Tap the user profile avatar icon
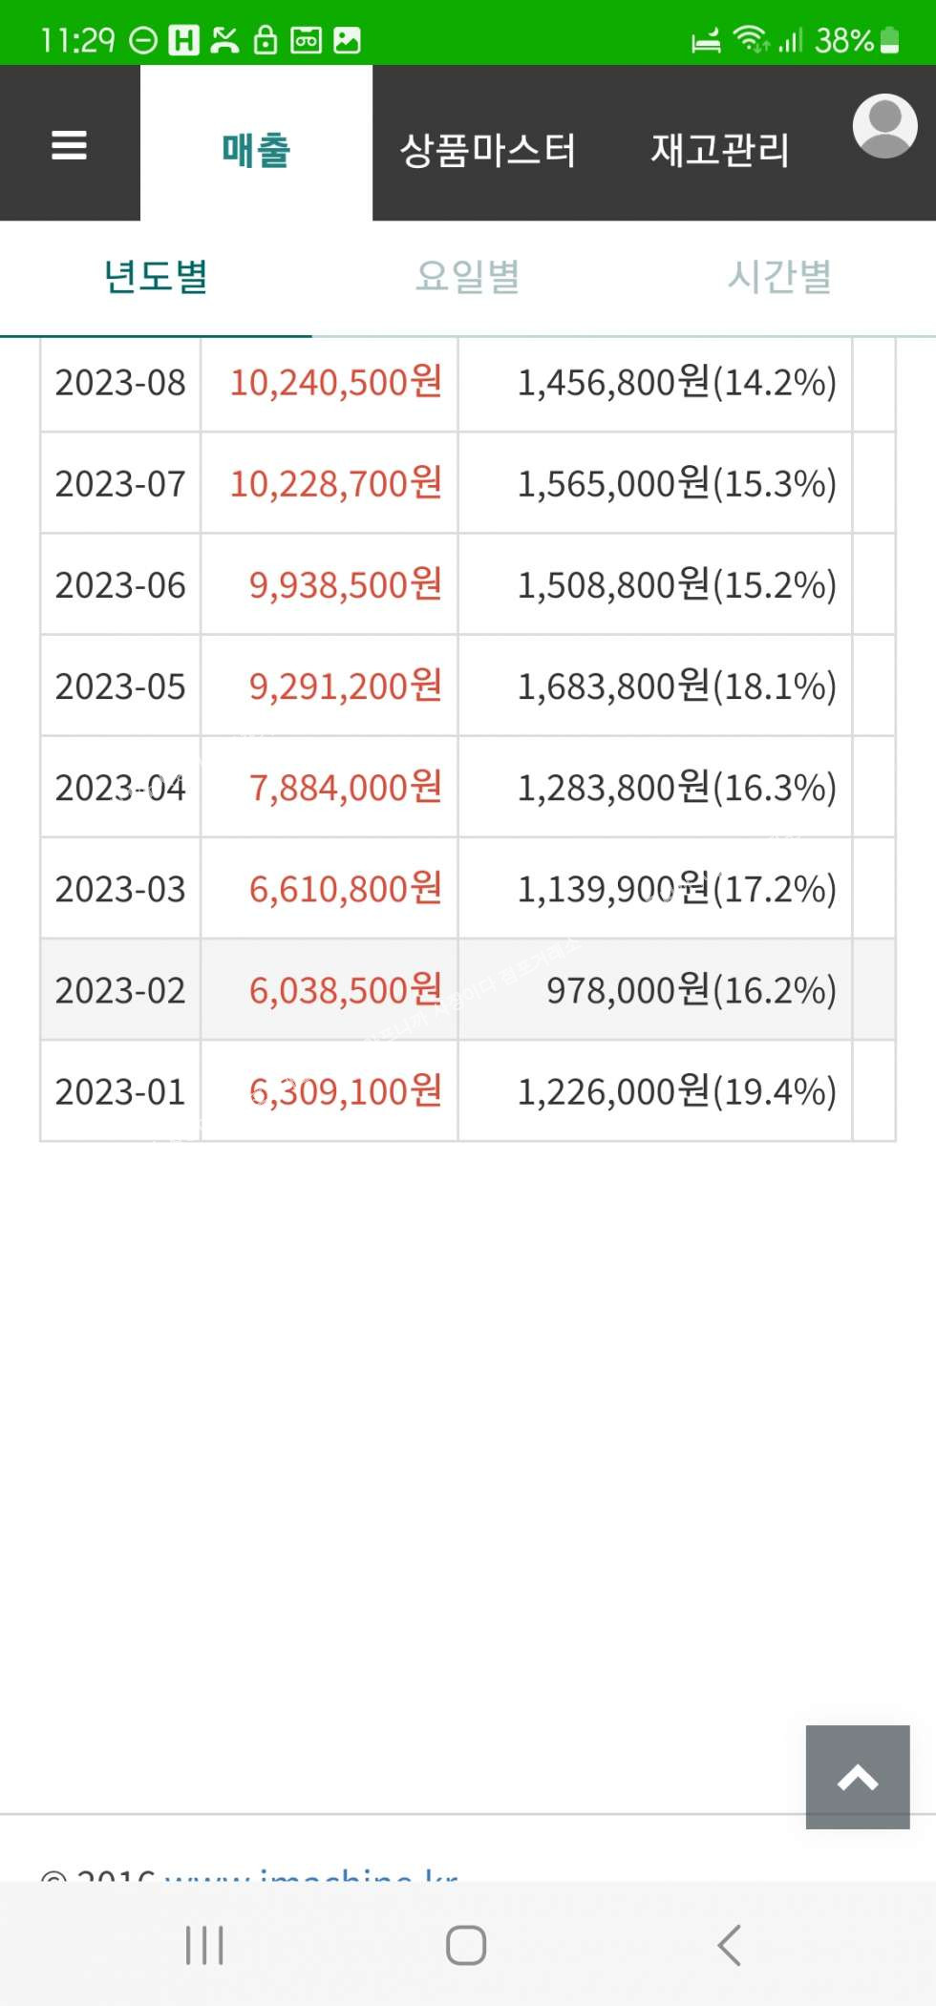Viewport: 936px width, 2006px height. (x=884, y=126)
